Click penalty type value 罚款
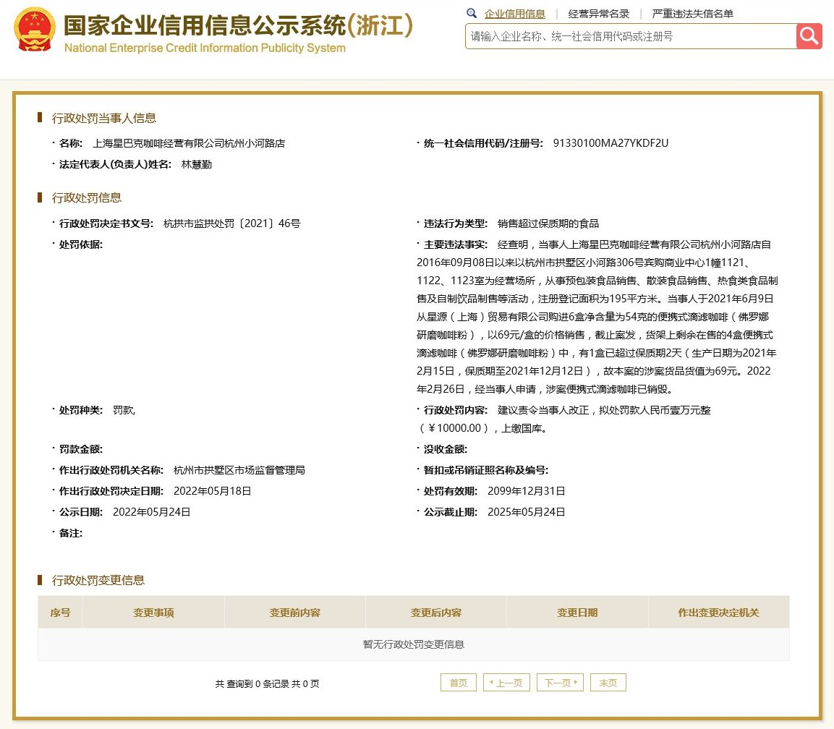834x729 pixels. click(124, 410)
